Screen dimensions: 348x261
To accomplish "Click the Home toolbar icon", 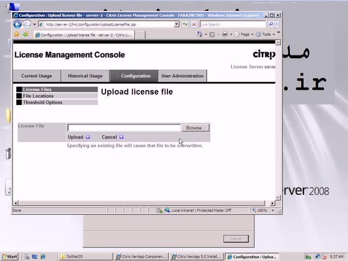I will click(200, 34).
